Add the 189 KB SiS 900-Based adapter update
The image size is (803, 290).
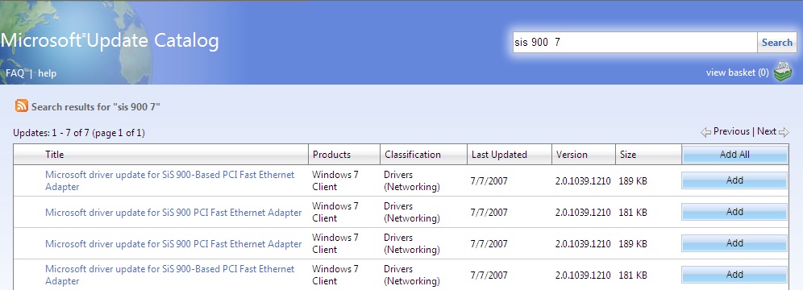pyautogui.click(x=734, y=180)
